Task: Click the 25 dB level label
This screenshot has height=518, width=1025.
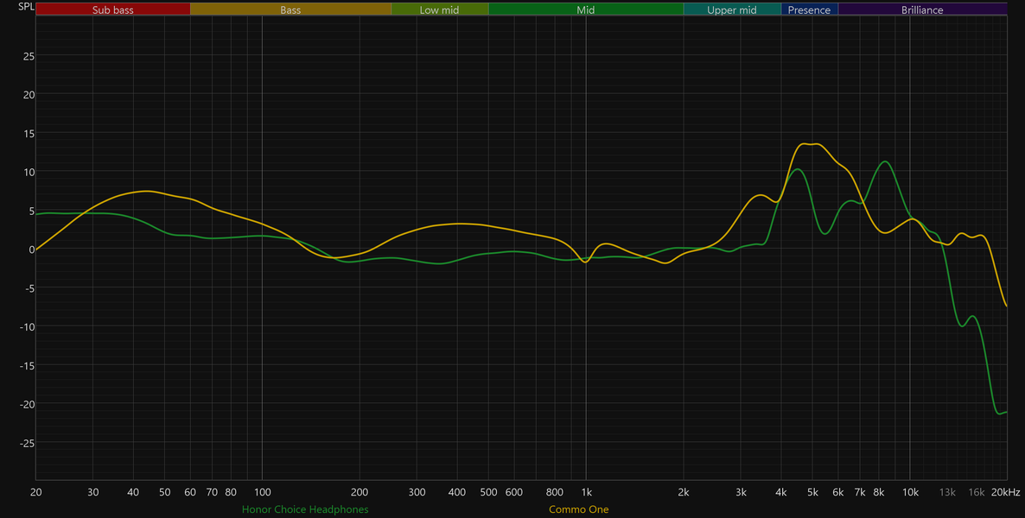Action: click(x=29, y=55)
